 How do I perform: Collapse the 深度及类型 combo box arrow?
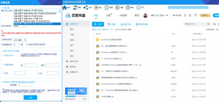(59, 11)
